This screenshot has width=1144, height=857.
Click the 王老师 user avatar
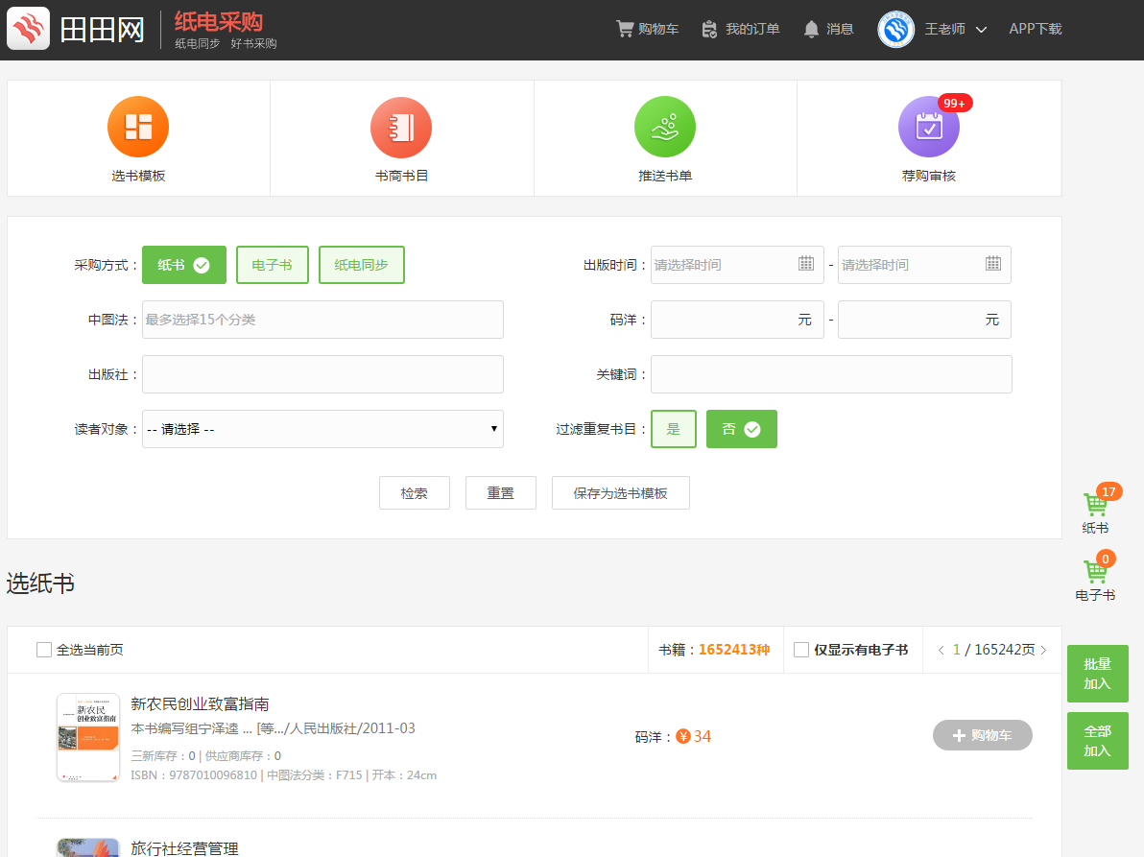pos(896,29)
